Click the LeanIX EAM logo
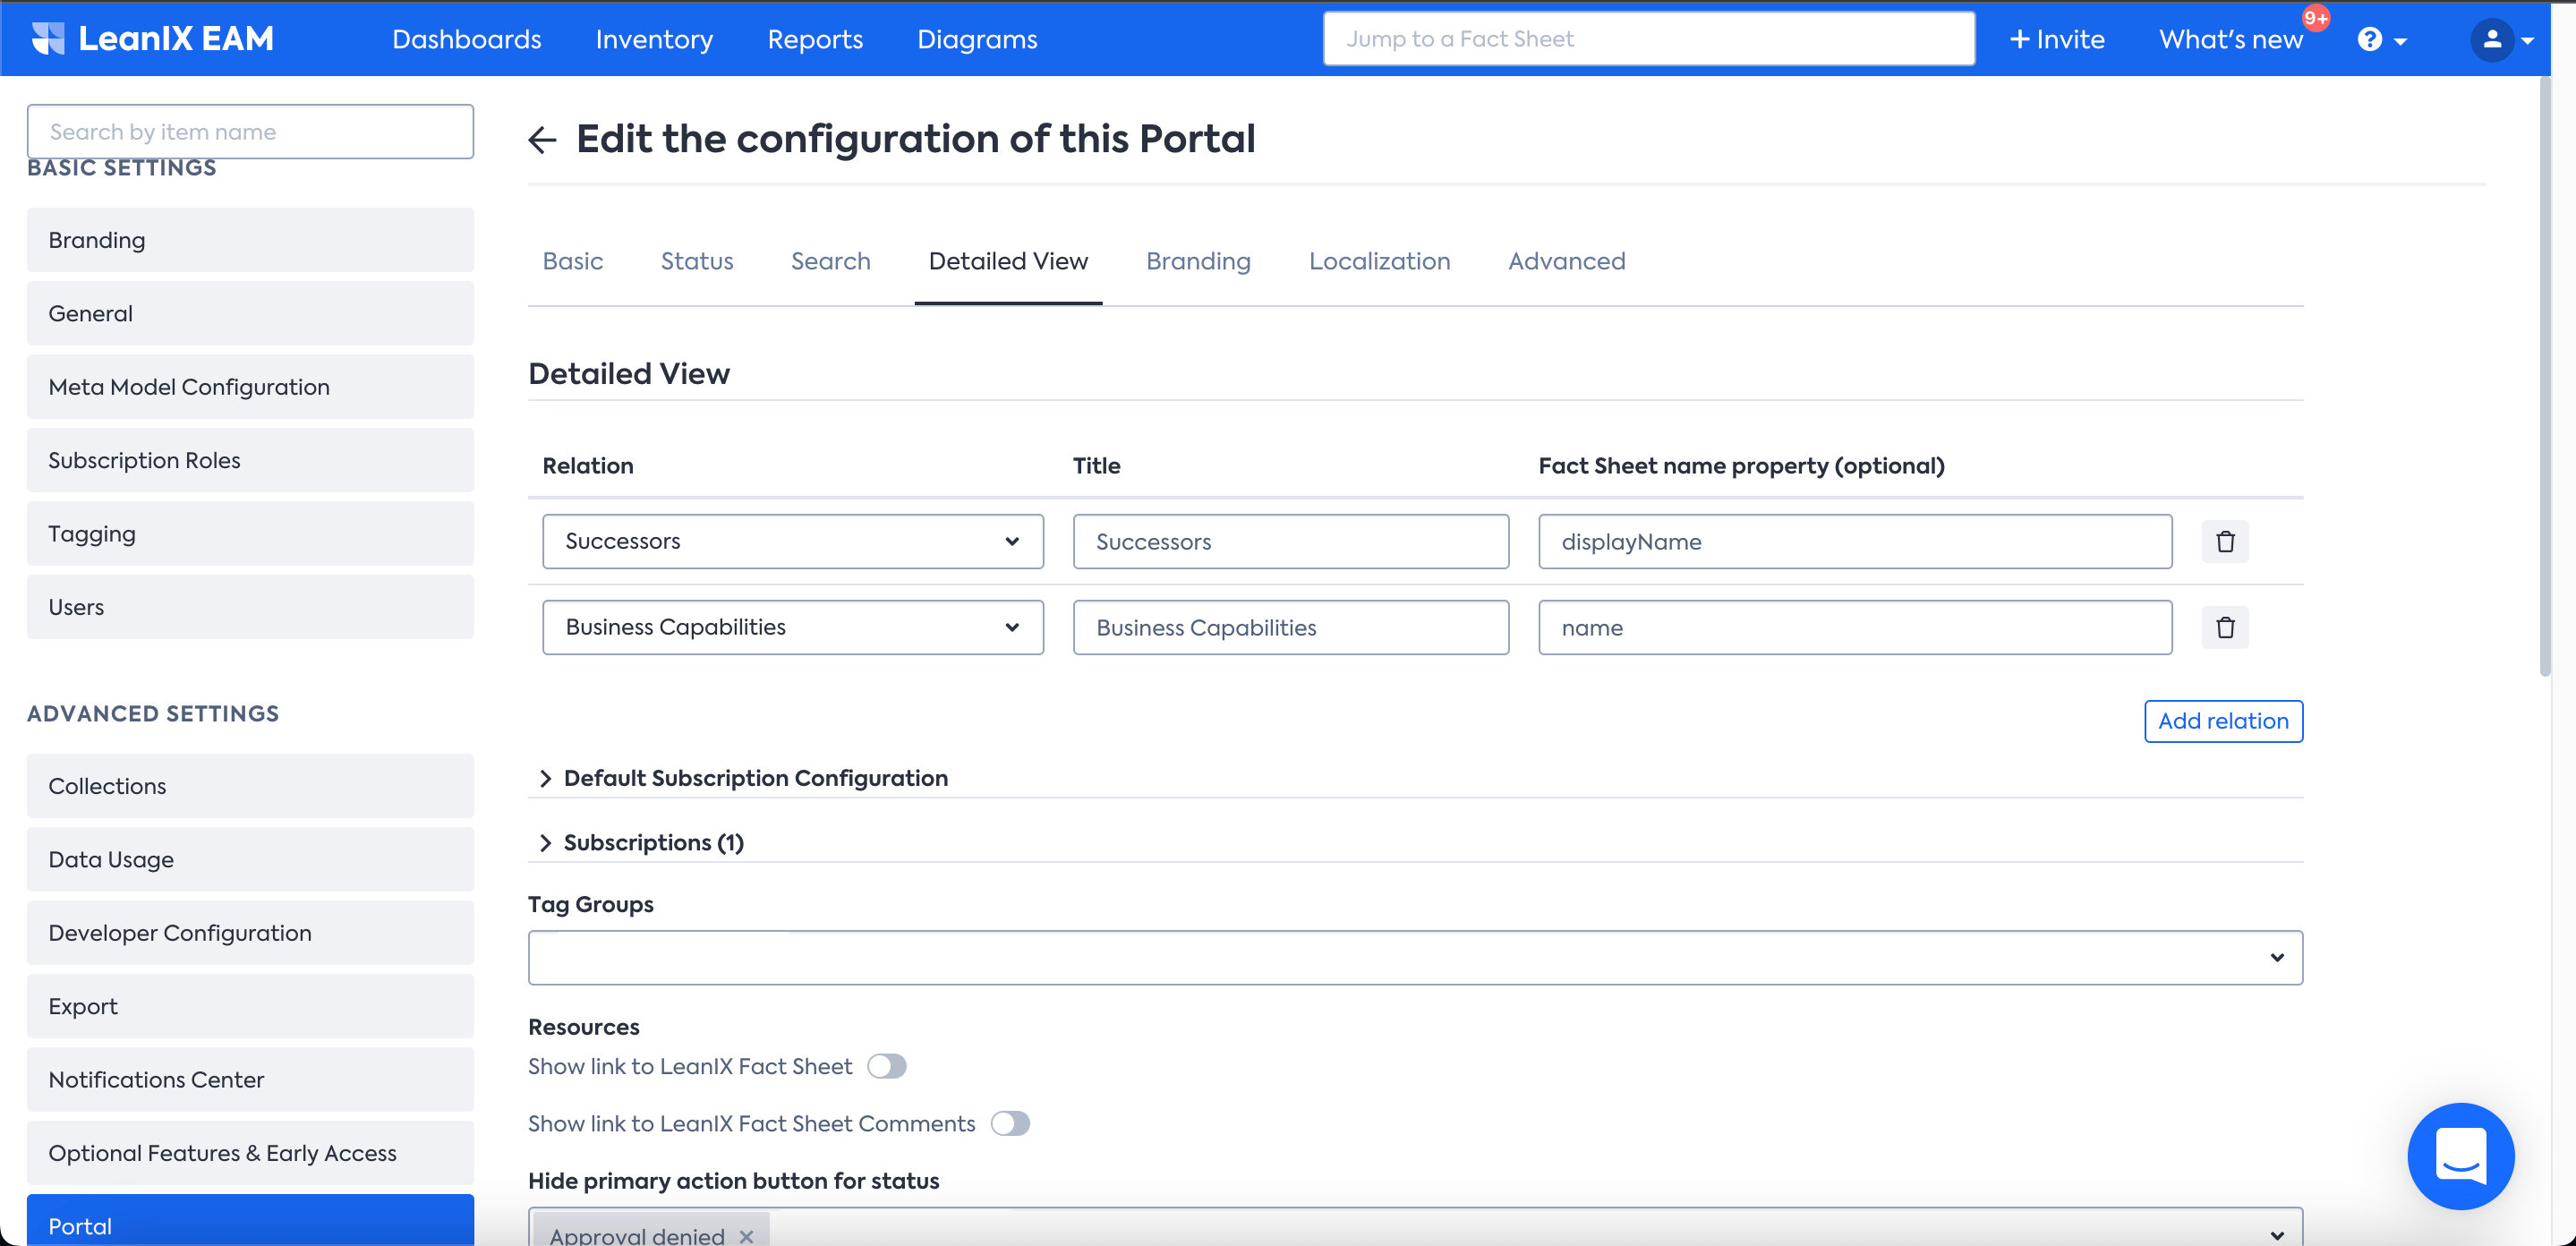 pos(152,39)
